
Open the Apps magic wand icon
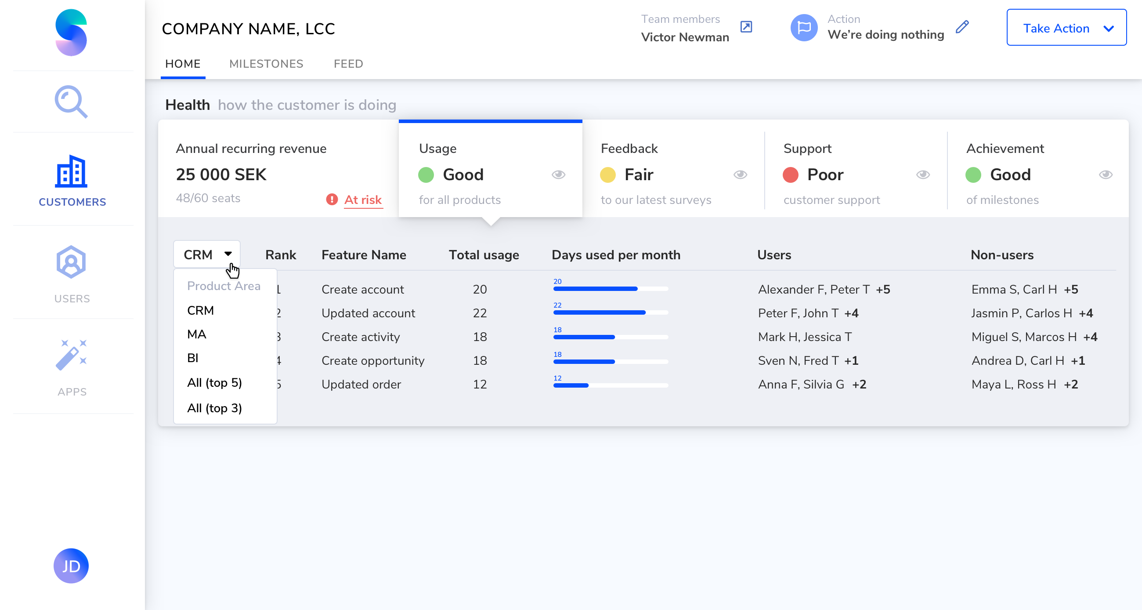coord(71,355)
